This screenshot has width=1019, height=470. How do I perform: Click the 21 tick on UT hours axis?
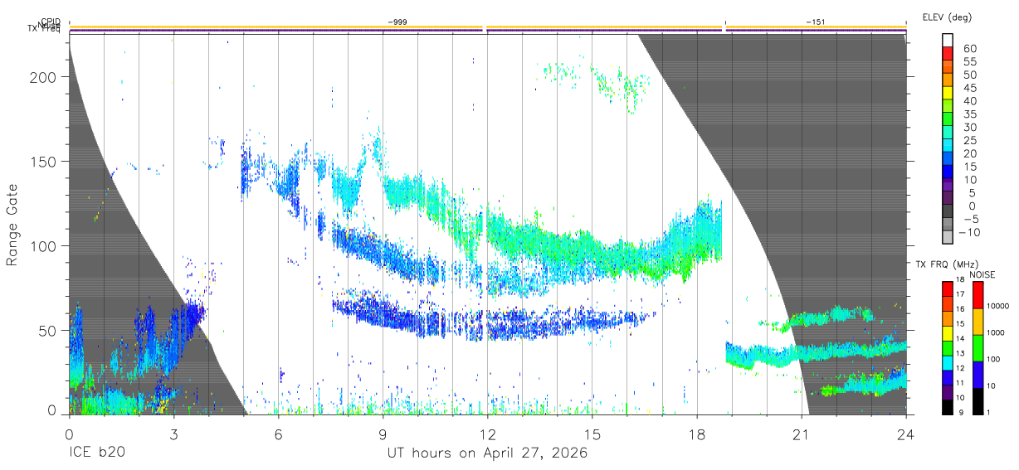802,434
